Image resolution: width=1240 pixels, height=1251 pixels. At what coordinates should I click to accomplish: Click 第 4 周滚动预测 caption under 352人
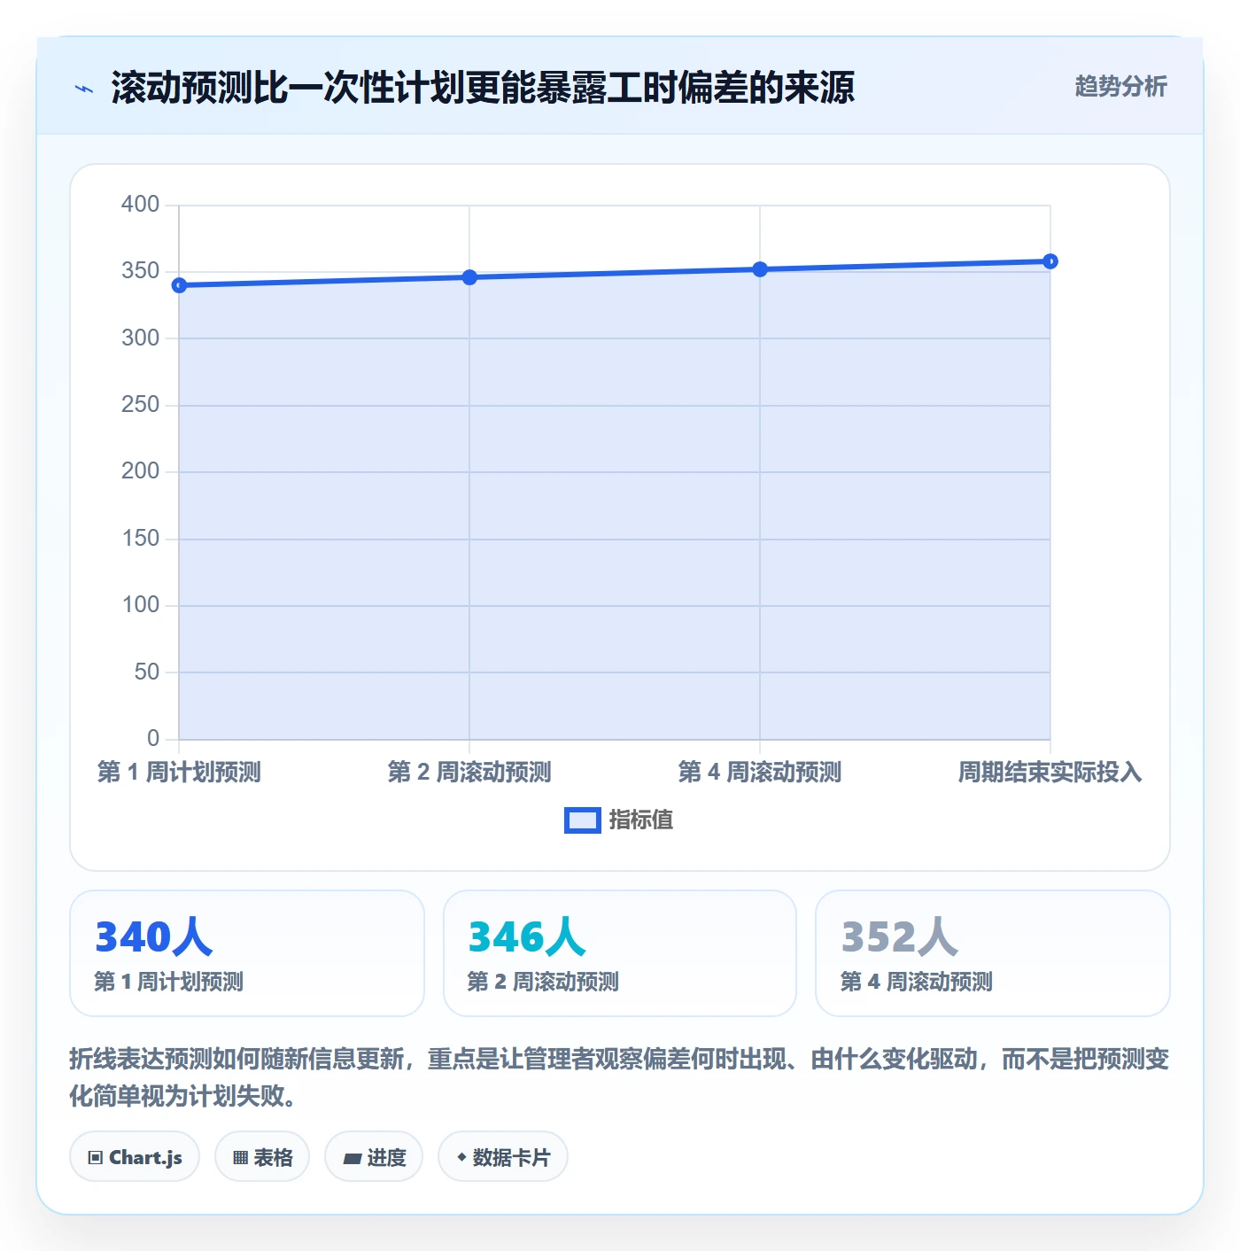coord(917,982)
